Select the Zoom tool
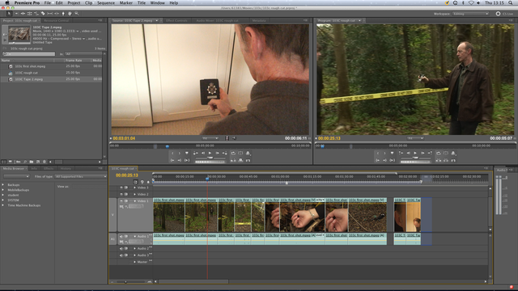Image resolution: width=518 pixels, height=291 pixels. pyautogui.click(x=77, y=14)
